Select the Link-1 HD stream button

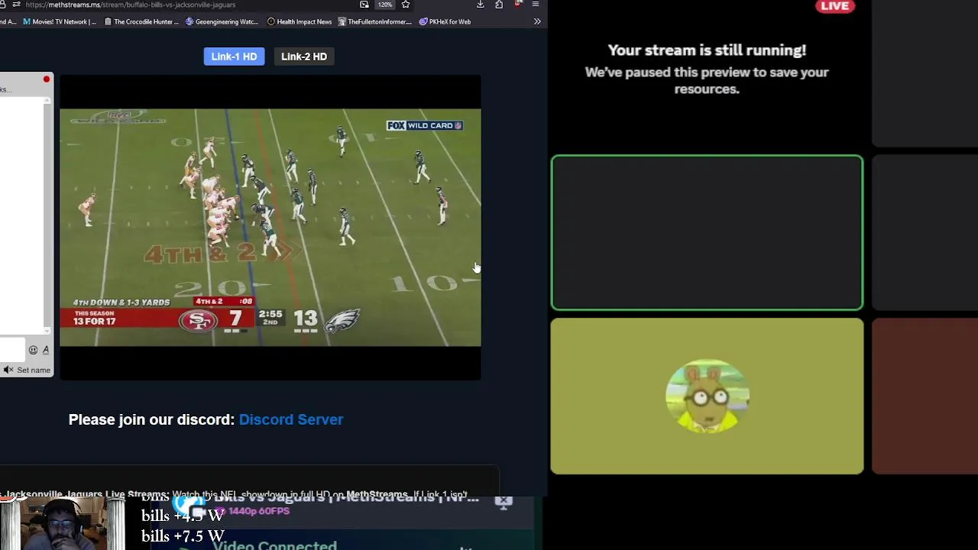[x=234, y=57]
